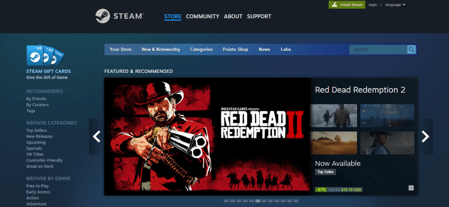Browse Controller-Friendly games
This screenshot has width=449, height=207.
click(x=45, y=160)
